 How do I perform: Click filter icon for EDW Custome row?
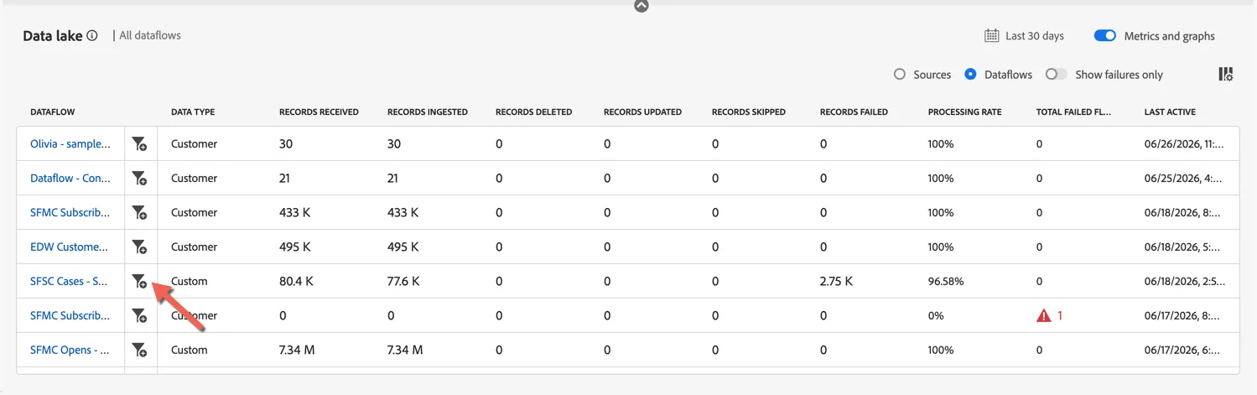(139, 247)
